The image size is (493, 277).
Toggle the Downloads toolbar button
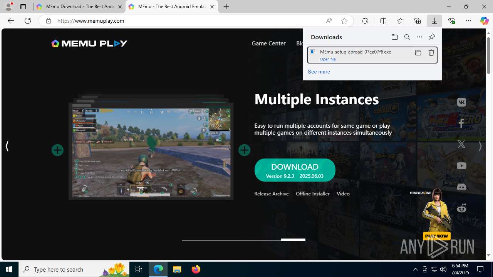click(x=434, y=21)
